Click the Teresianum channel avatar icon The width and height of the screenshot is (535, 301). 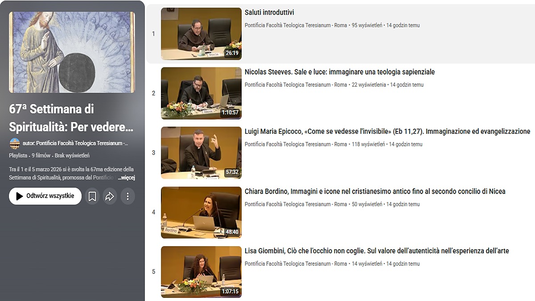15,144
